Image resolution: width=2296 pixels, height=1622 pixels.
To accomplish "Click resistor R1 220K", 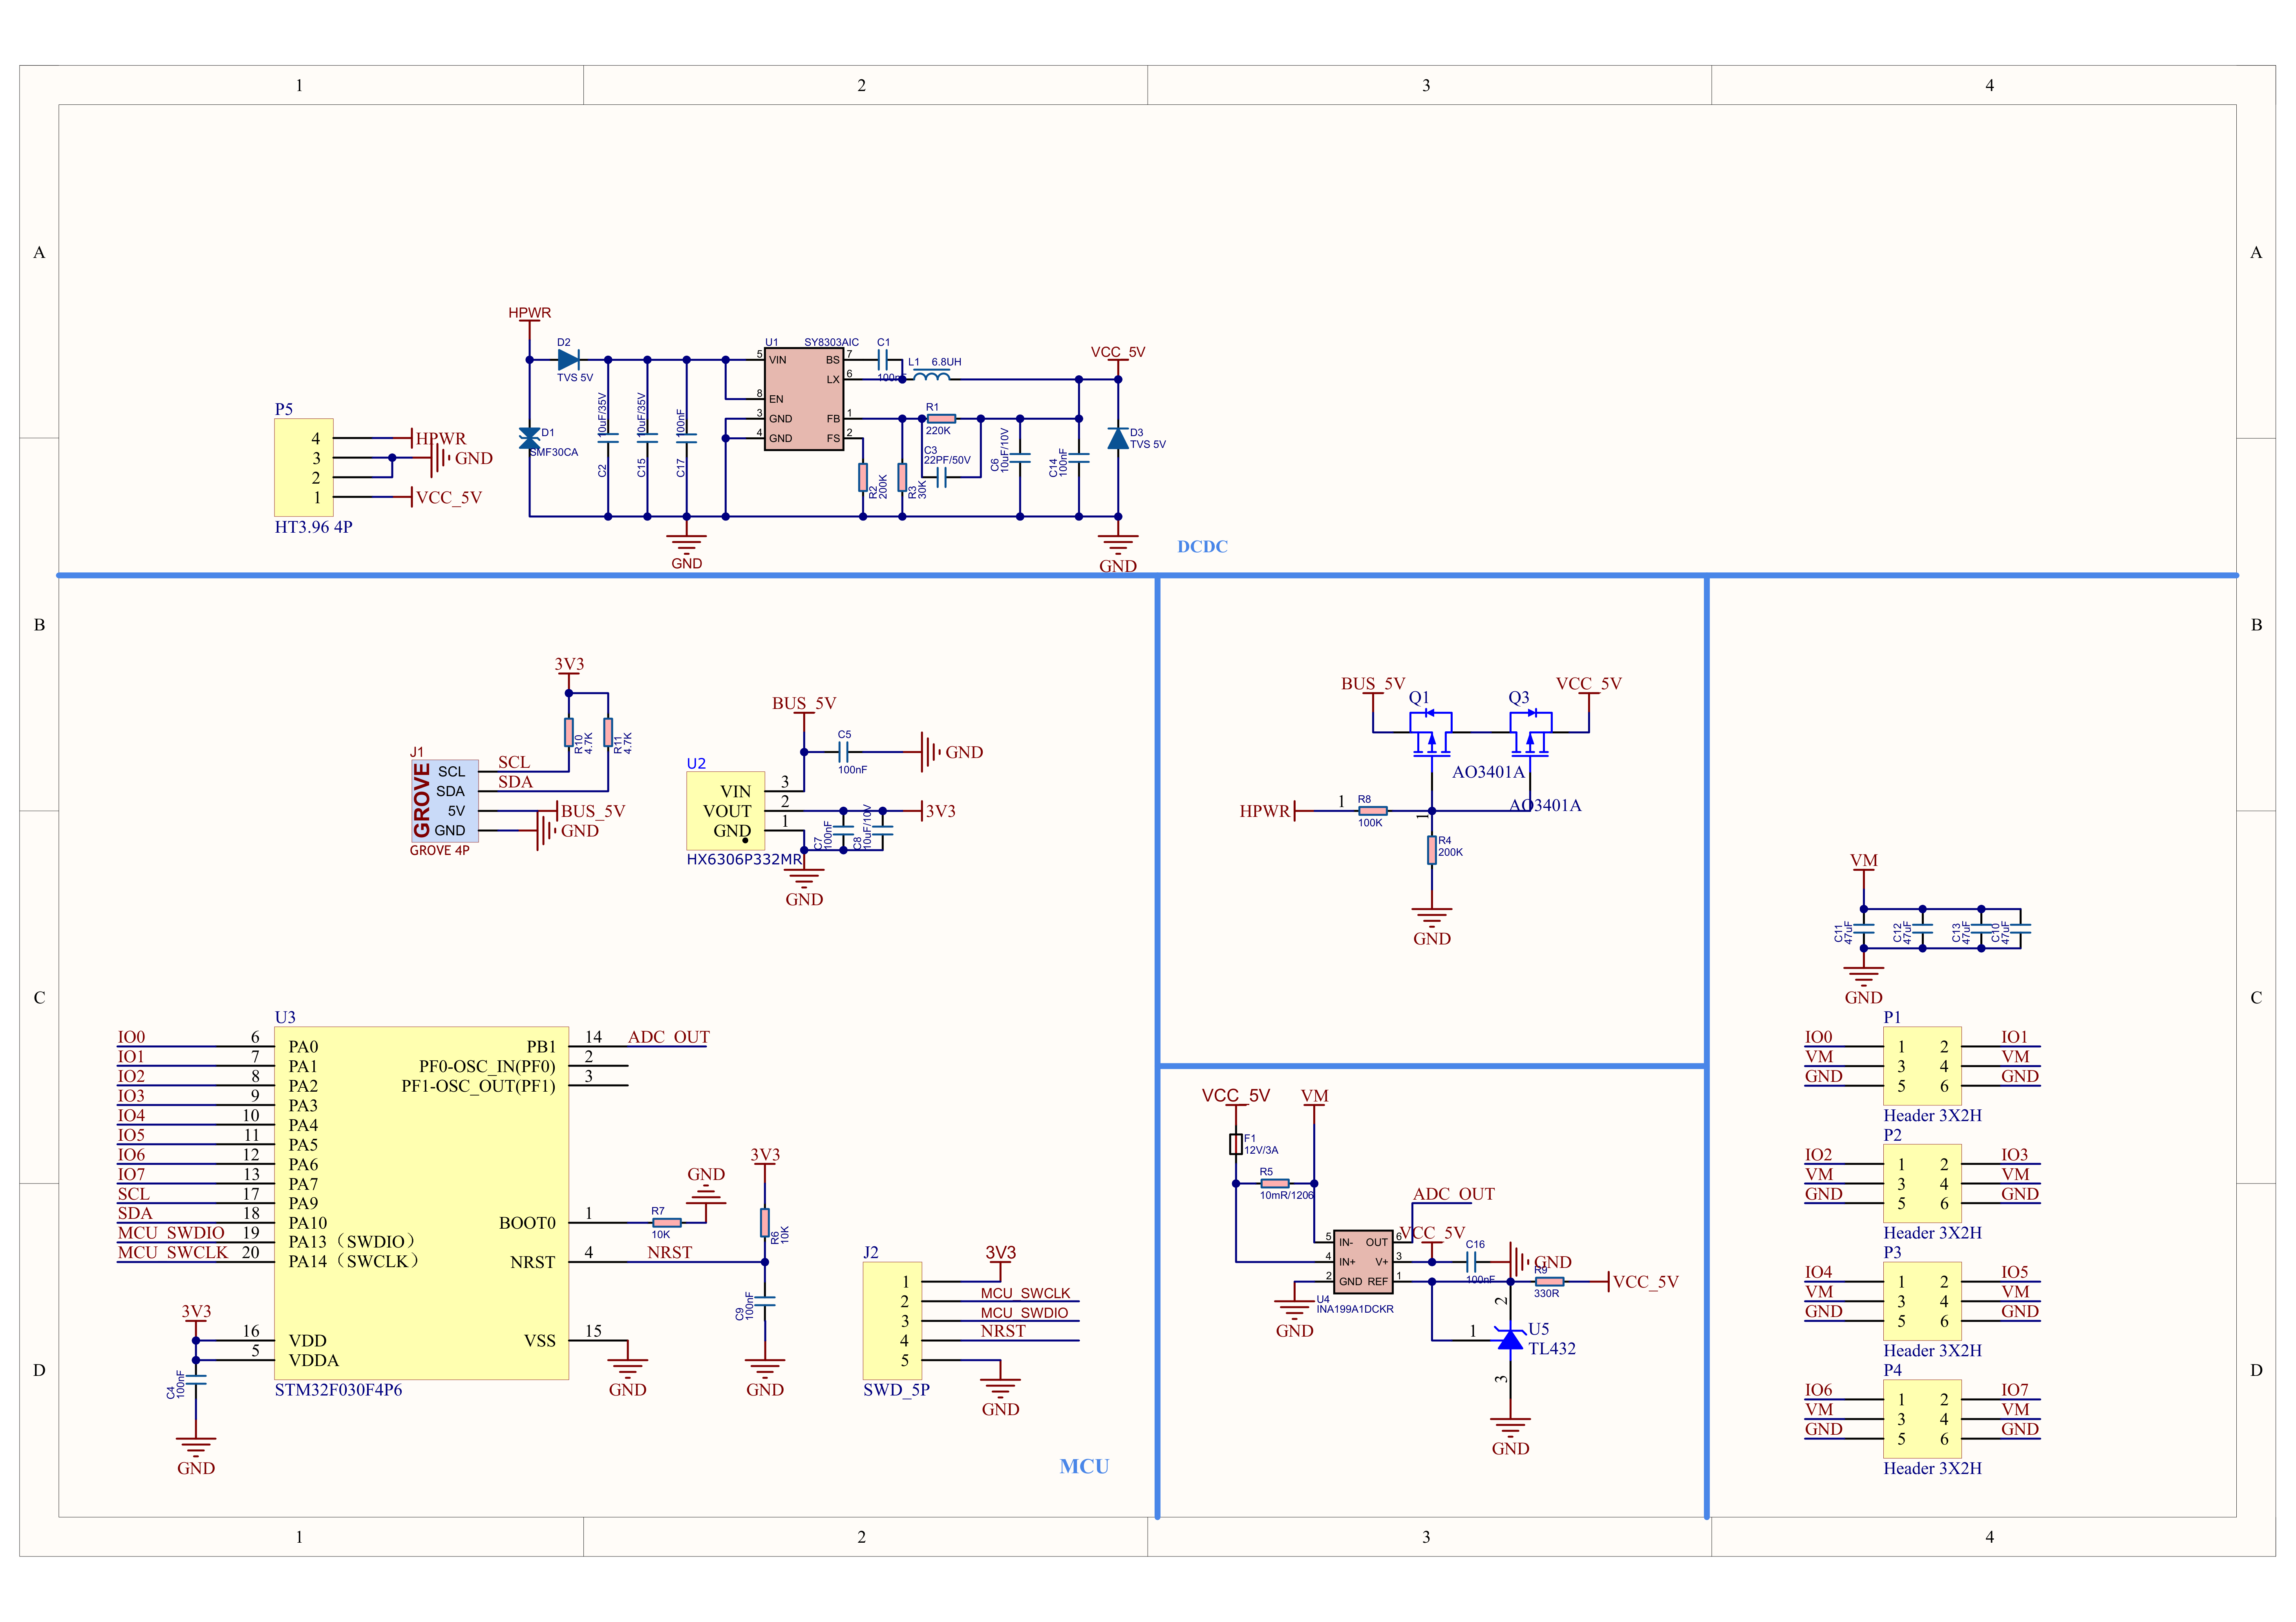I will click(x=941, y=418).
